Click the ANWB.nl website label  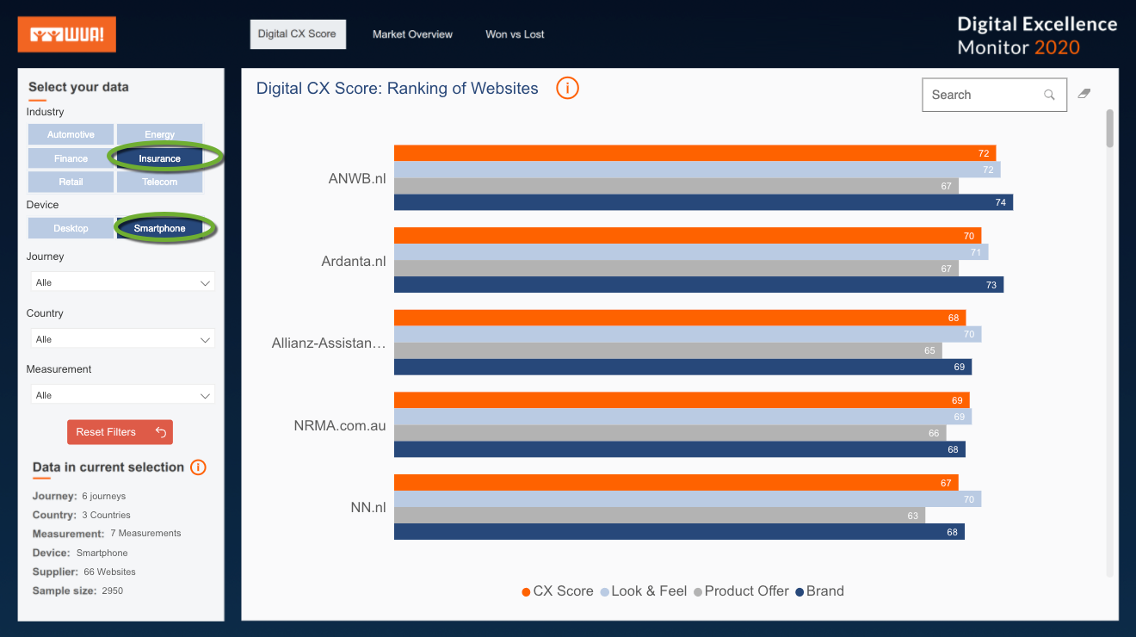tap(357, 179)
